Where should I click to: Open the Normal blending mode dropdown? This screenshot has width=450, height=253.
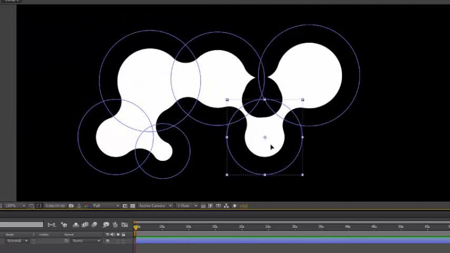point(17,241)
